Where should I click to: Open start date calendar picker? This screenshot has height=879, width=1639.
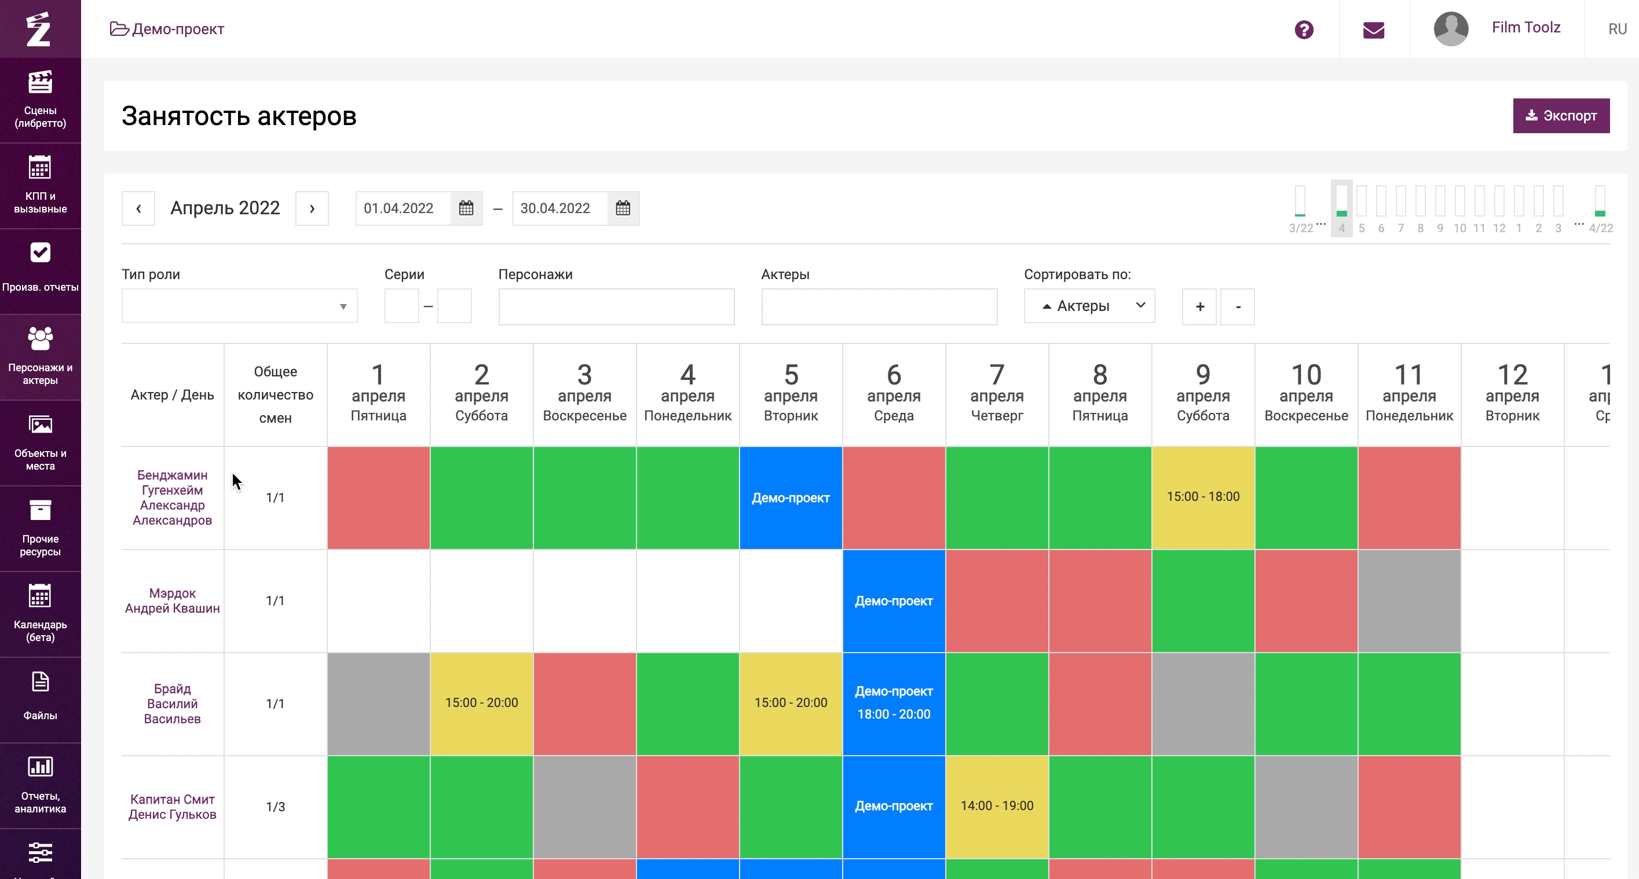tap(466, 208)
